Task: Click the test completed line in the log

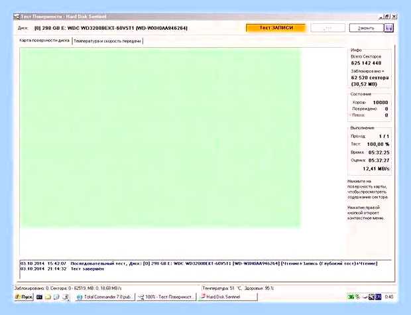Action: pos(62,269)
